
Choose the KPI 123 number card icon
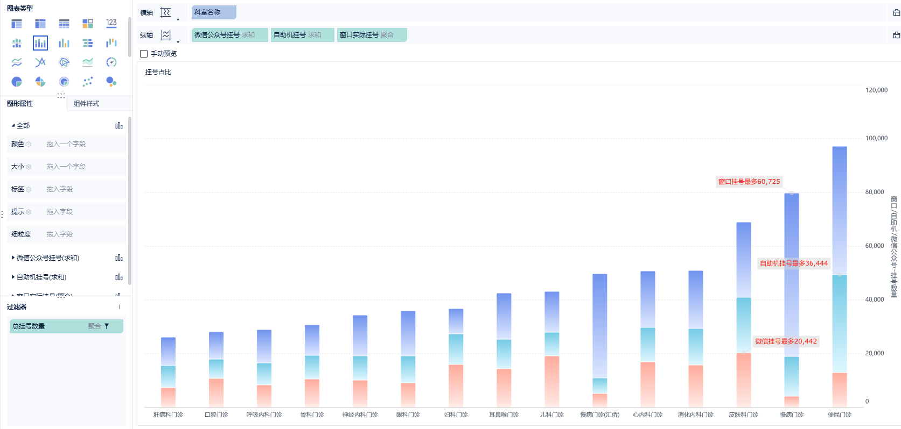111,23
